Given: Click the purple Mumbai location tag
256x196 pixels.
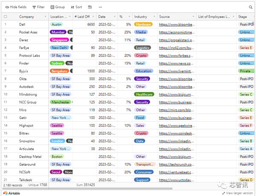Looking at the screenshot, I should tap(58, 32).
